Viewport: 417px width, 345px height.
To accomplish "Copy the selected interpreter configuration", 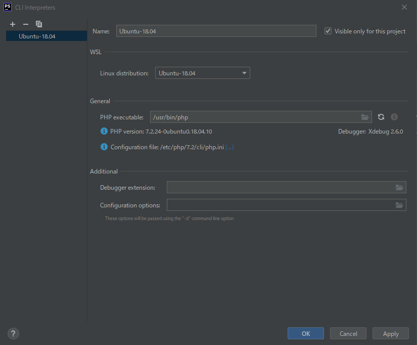I will (x=39, y=24).
